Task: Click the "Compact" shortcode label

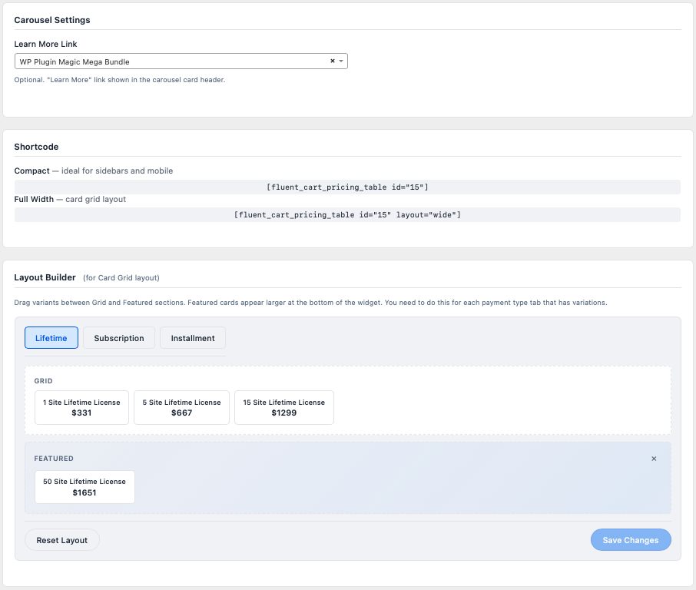Action: [x=32, y=171]
